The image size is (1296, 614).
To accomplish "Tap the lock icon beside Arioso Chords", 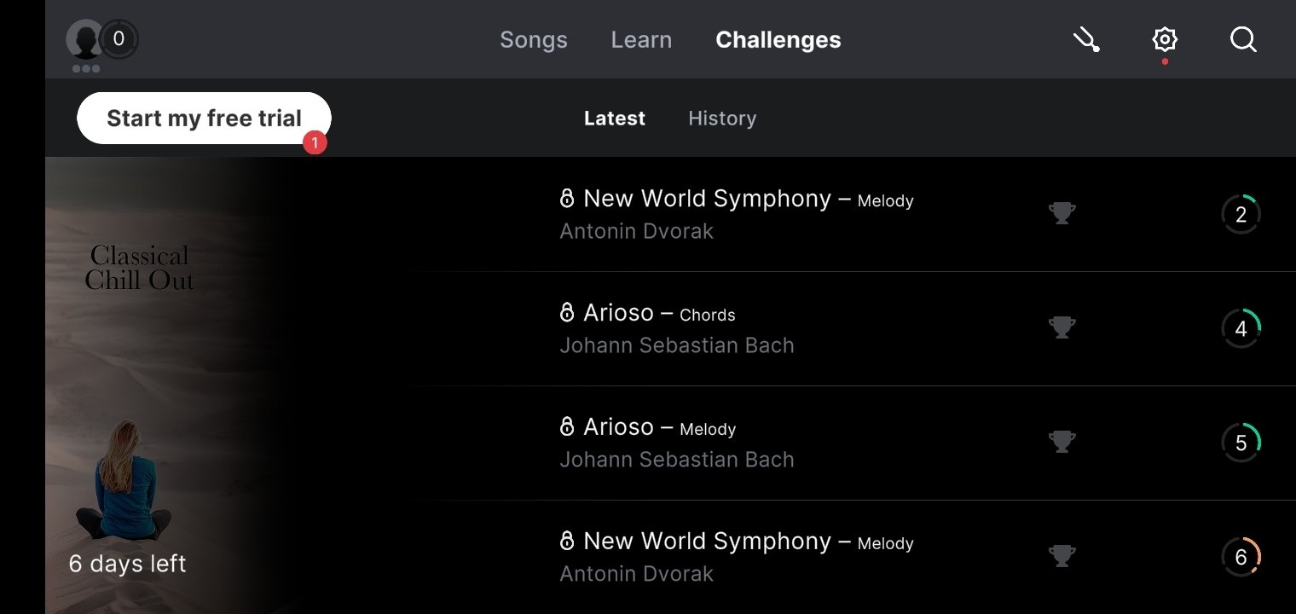I will (x=567, y=313).
